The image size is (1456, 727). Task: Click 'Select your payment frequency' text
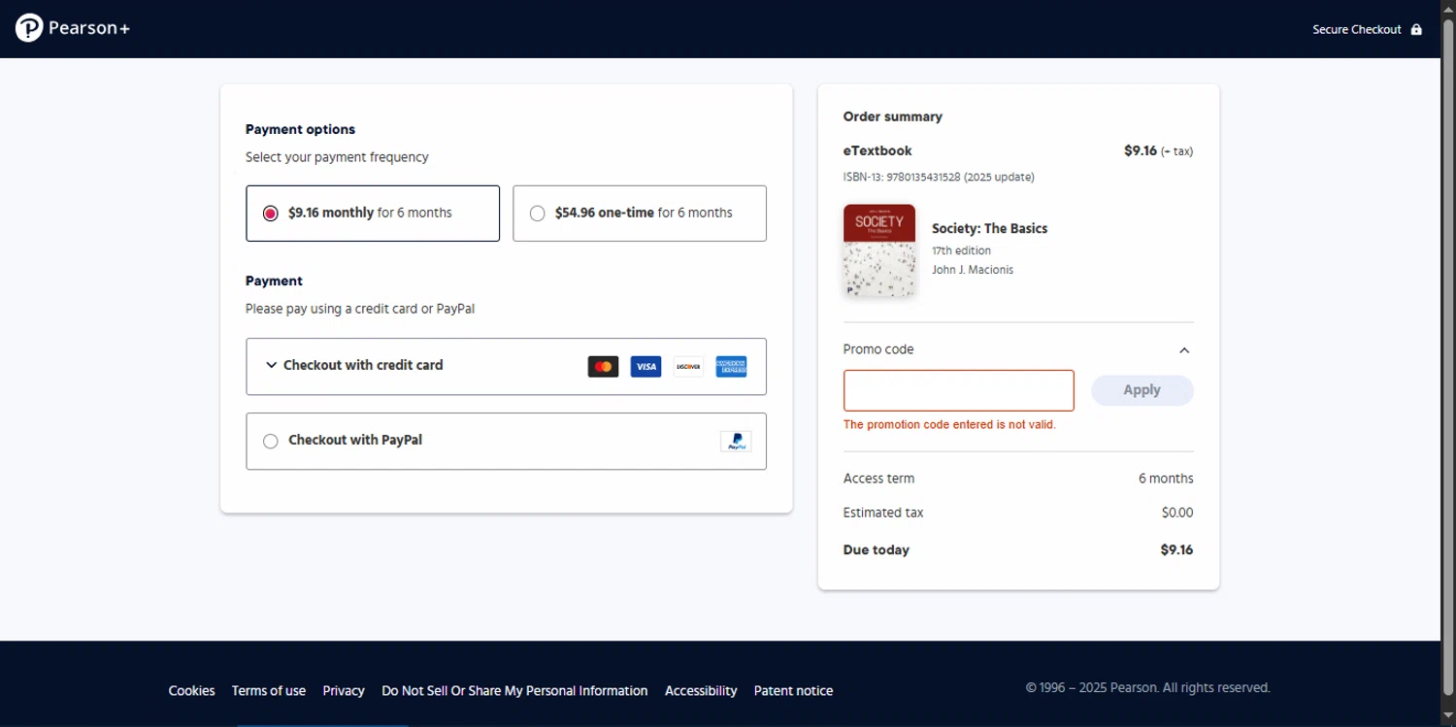point(337,157)
